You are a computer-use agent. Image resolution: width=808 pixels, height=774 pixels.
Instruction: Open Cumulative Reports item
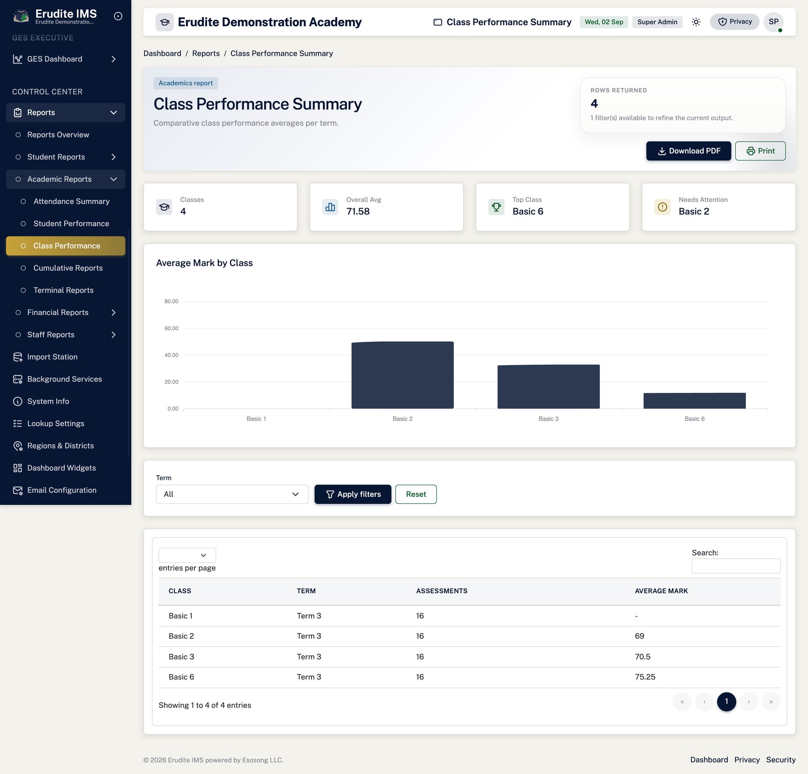click(66, 268)
